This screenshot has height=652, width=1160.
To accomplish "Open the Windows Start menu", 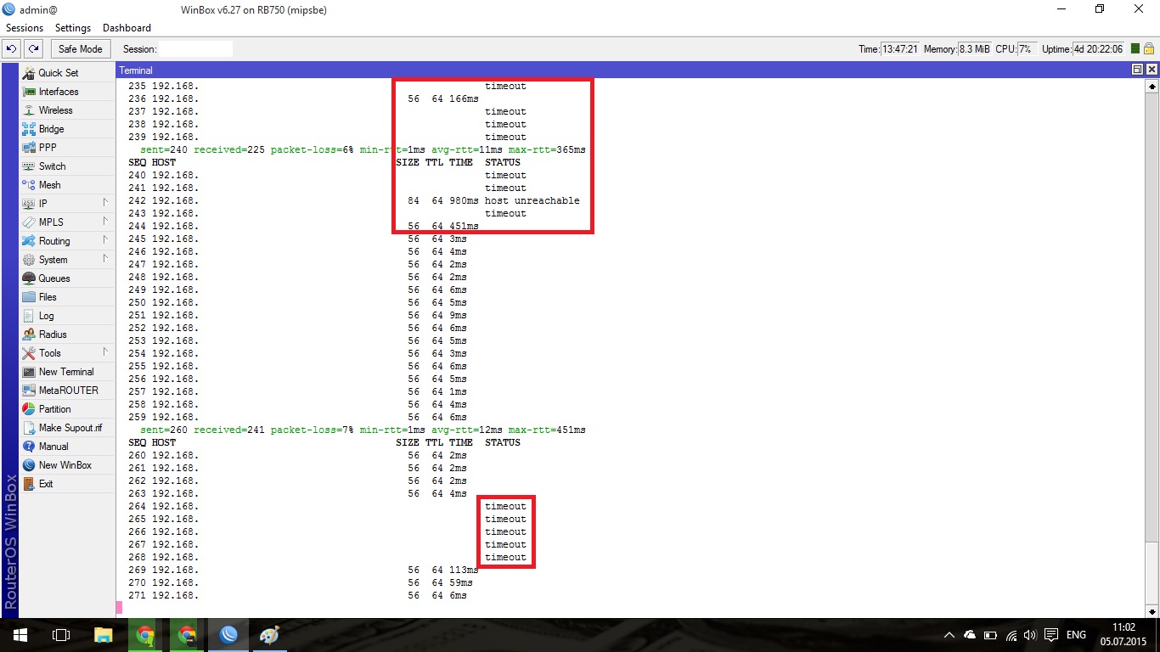I will point(20,635).
